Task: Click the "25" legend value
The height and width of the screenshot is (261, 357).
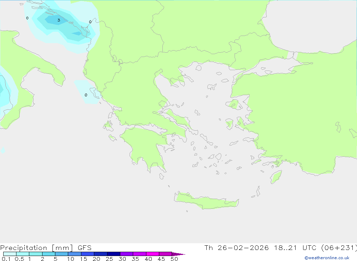Action: (x=109, y=259)
